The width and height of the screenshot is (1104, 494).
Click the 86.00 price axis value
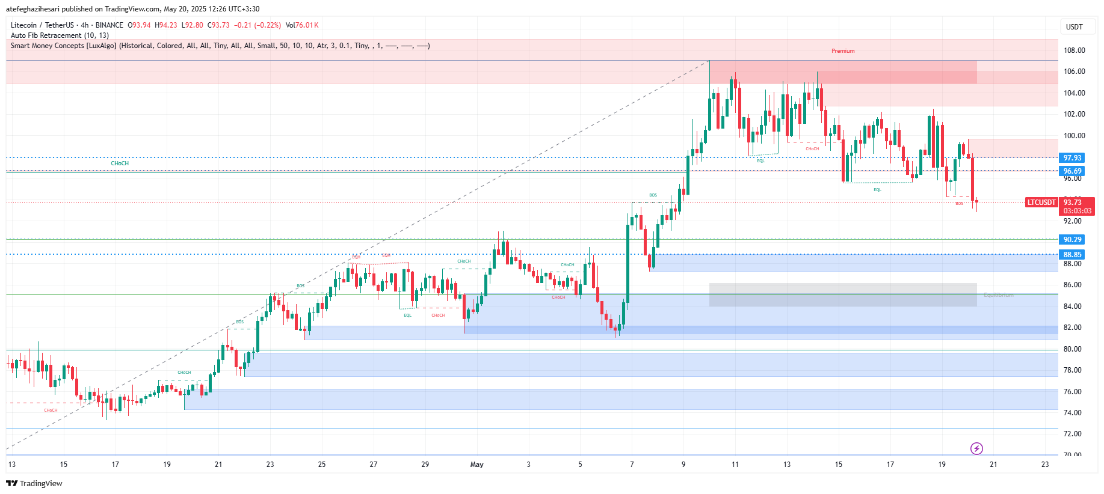pyautogui.click(x=1072, y=285)
